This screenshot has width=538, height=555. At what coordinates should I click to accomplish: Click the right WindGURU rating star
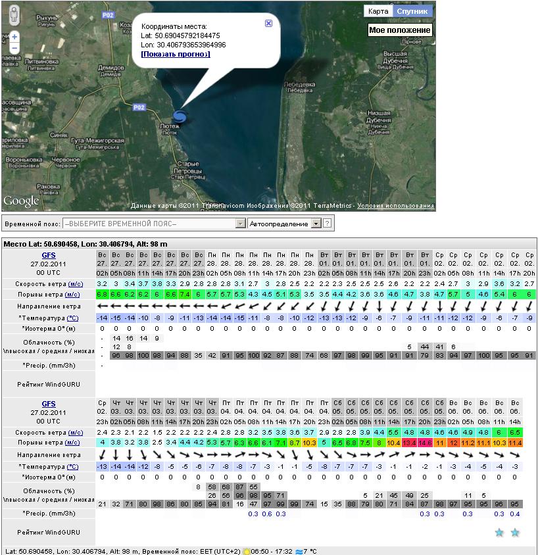click(x=515, y=532)
